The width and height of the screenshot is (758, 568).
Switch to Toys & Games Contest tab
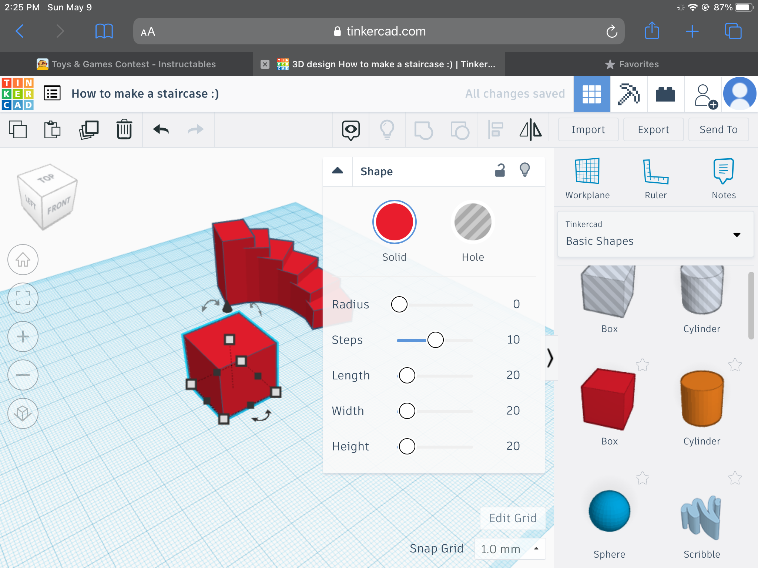coord(126,64)
